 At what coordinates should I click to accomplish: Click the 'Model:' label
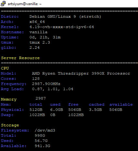tap(8, 73)
